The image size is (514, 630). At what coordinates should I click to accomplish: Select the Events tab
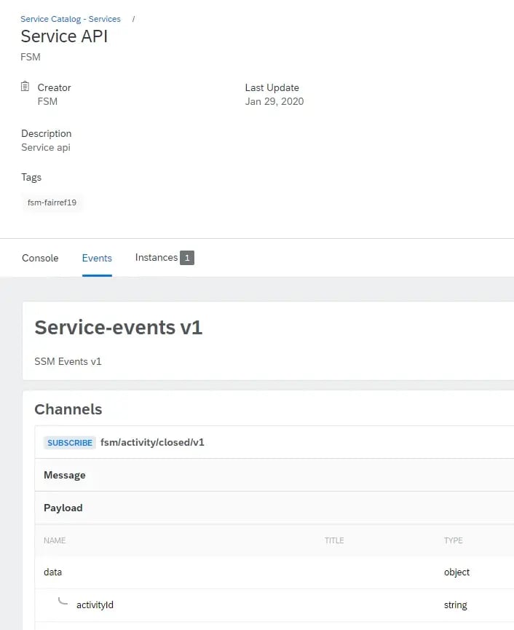point(97,258)
